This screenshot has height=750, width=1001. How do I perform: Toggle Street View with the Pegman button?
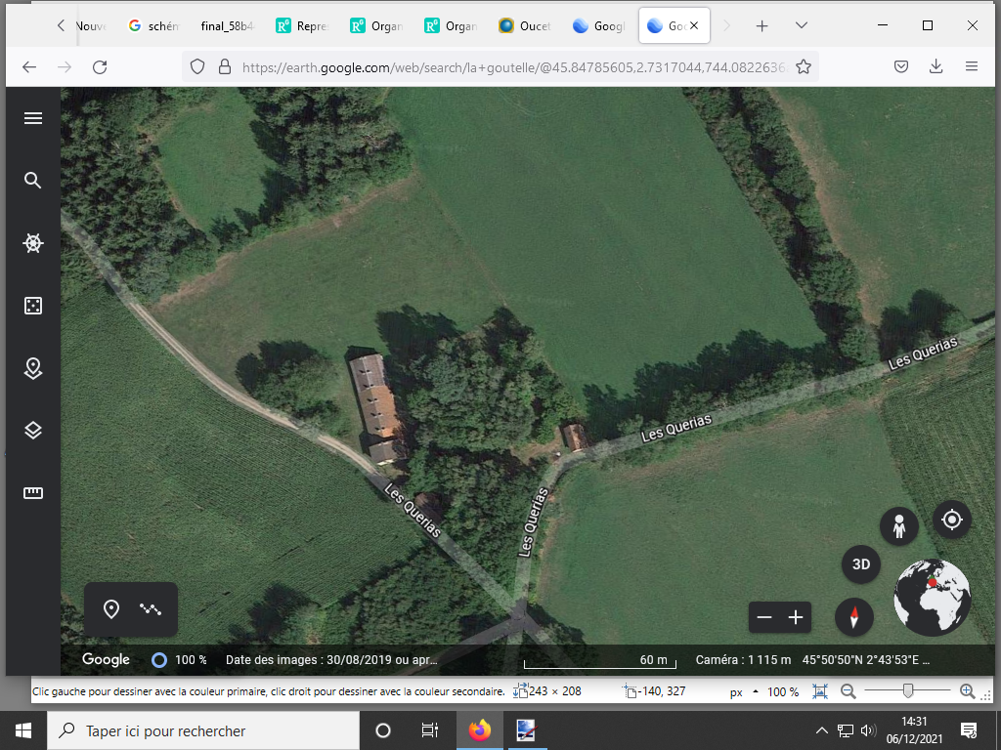pyautogui.click(x=898, y=526)
